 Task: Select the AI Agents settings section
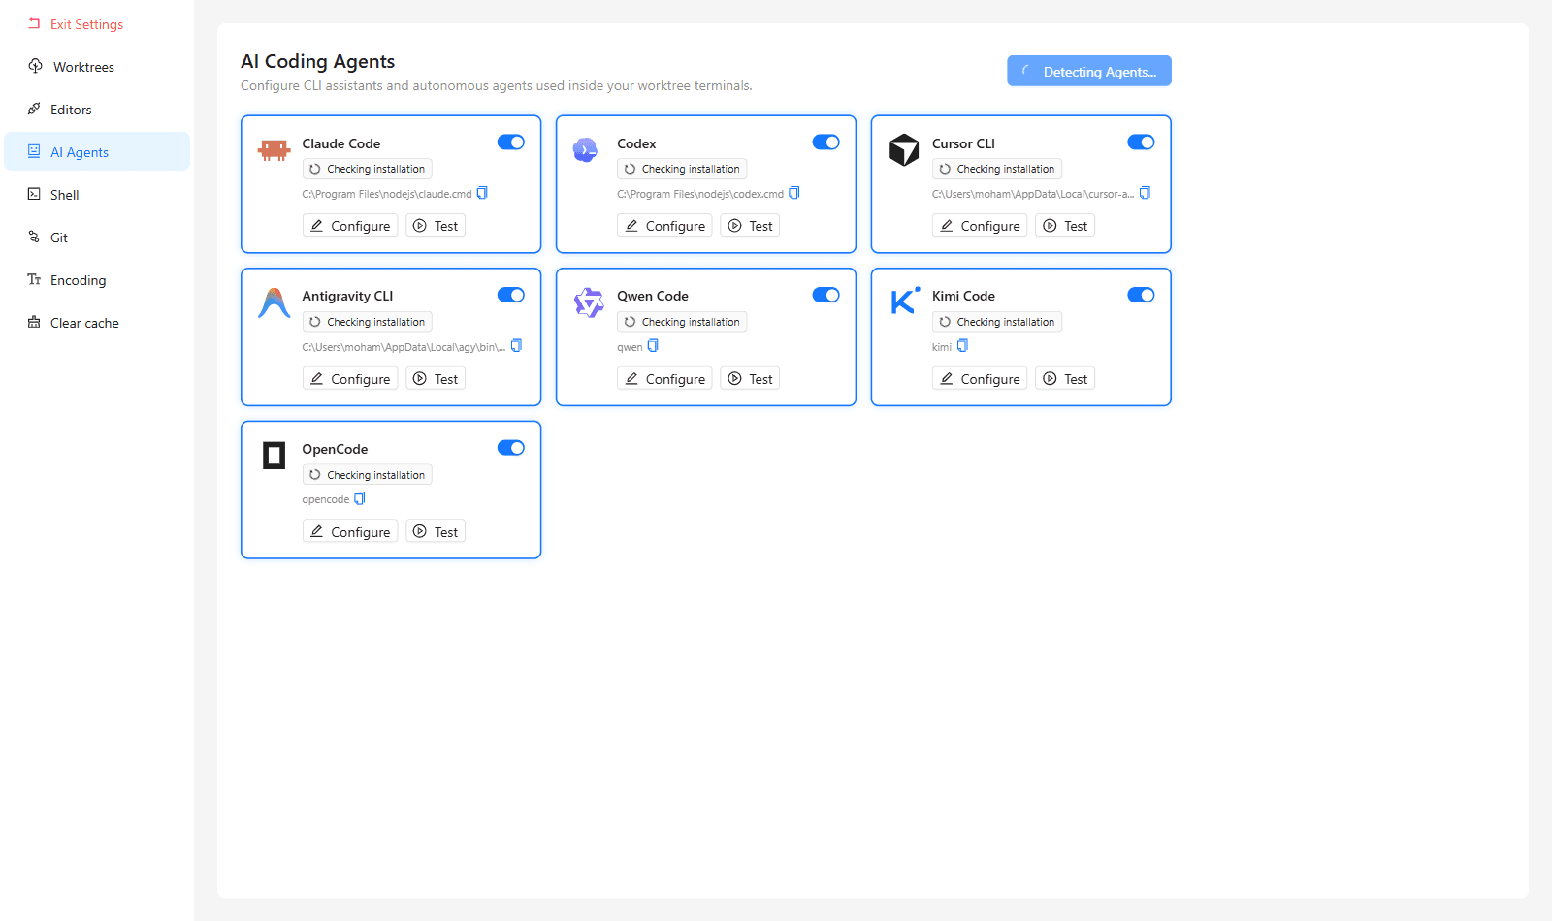(x=97, y=151)
